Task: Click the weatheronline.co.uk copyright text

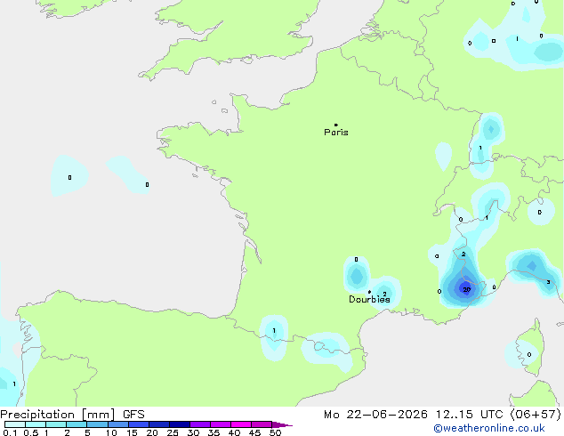Action: click(489, 428)
